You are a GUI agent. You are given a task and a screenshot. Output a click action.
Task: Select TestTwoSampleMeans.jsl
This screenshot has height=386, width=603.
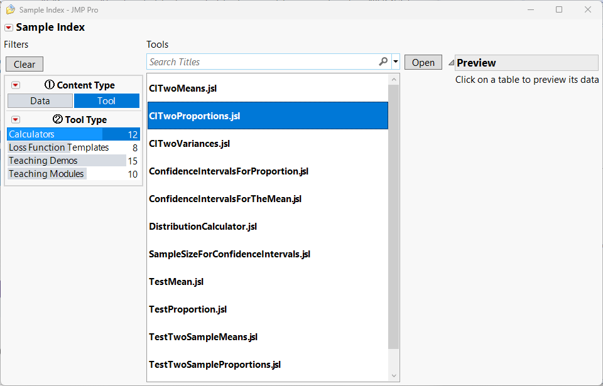click(268, 337)
